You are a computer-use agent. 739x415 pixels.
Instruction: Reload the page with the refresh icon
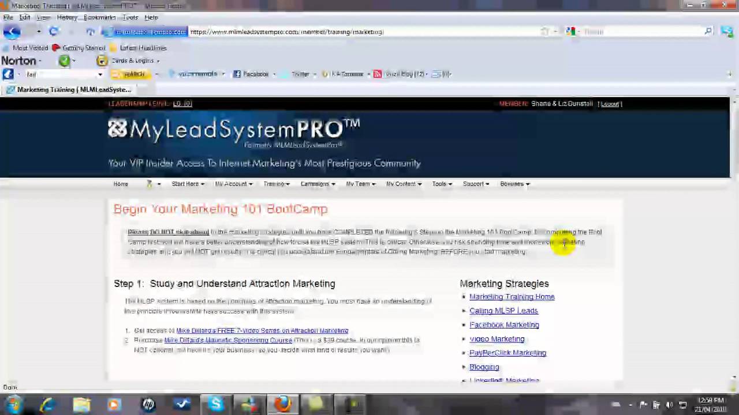point(53,32)
